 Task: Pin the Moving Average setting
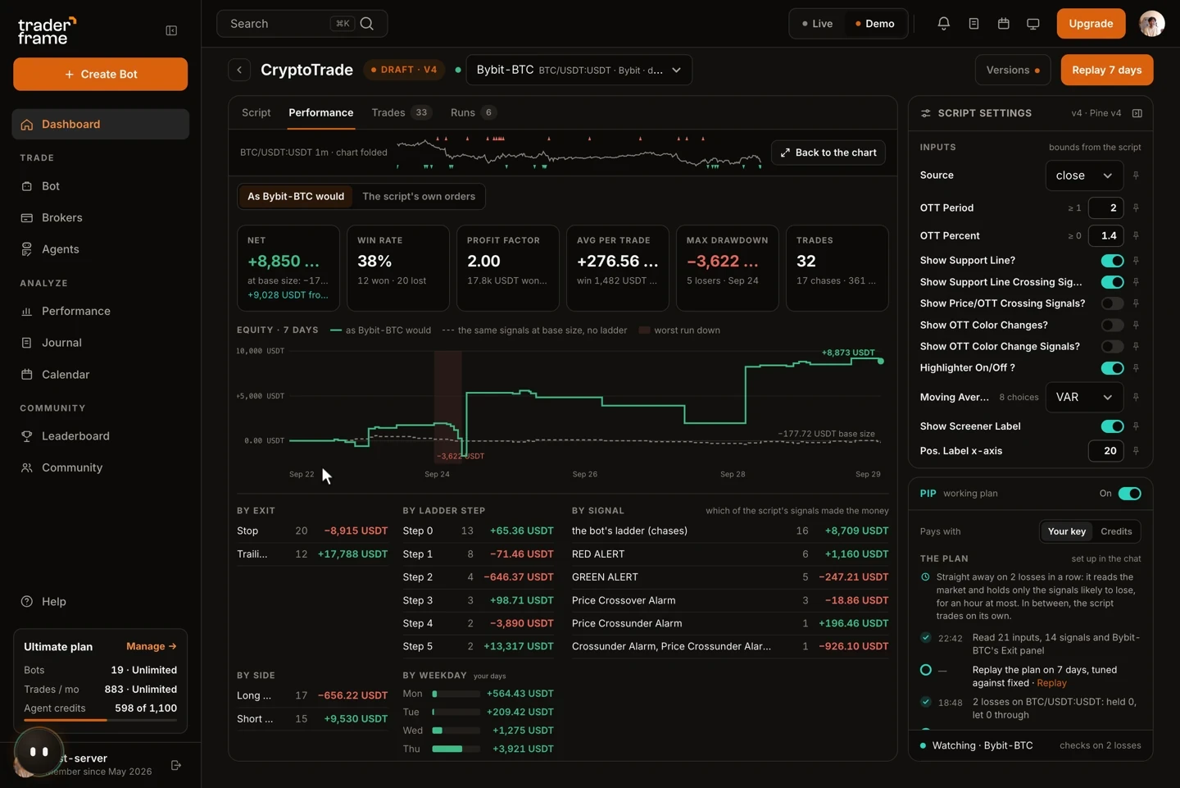(1136, 398)
